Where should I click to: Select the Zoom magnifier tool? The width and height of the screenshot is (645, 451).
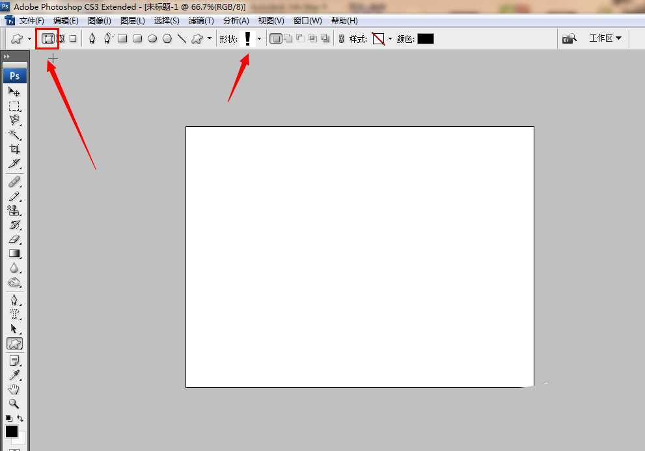(14, 403)
